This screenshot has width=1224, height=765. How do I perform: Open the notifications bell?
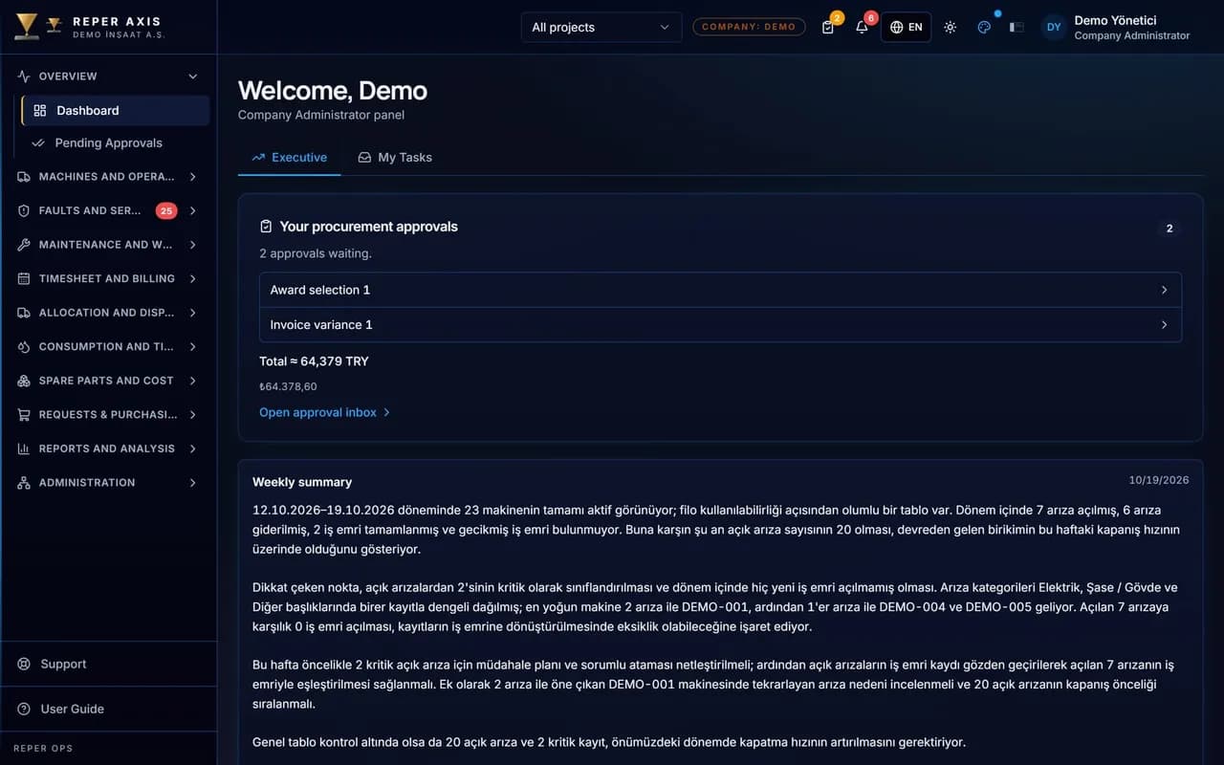862,28
